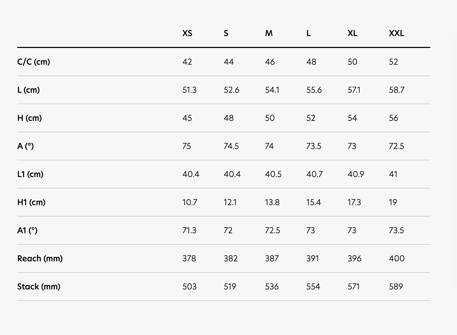Viewport: 457px width, 335px height.
Task: Click the Stack value 503
Action: [x=189, y=286]
